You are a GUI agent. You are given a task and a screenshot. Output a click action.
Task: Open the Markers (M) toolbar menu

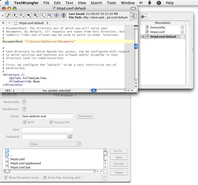(x=29, y=16)
